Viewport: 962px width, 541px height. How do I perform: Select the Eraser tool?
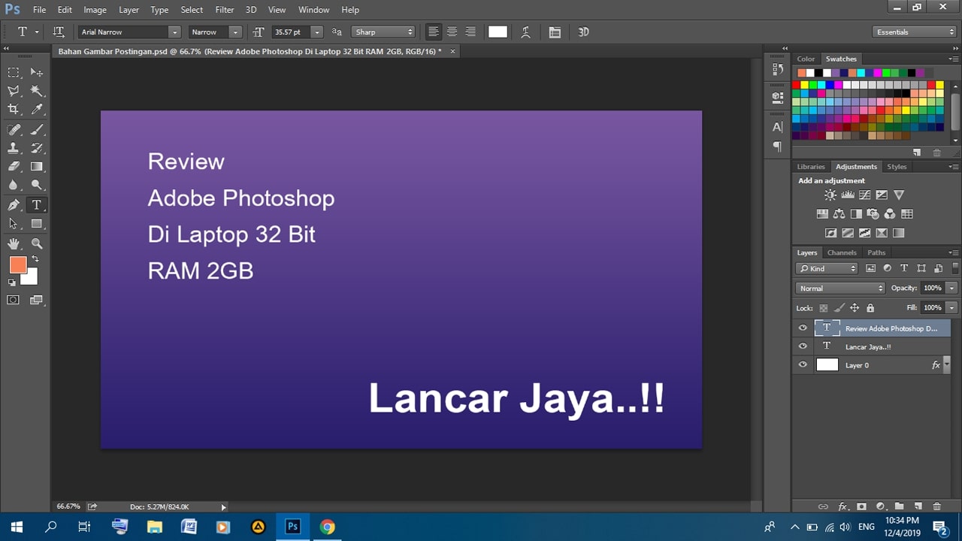point(14,166)
